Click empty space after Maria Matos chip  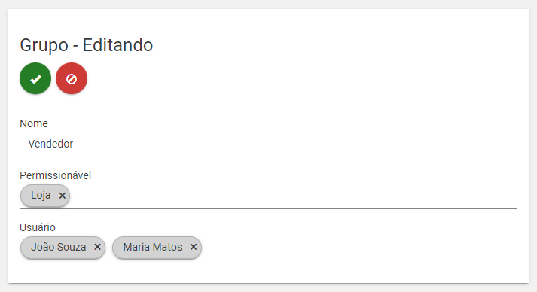point(359,248)
